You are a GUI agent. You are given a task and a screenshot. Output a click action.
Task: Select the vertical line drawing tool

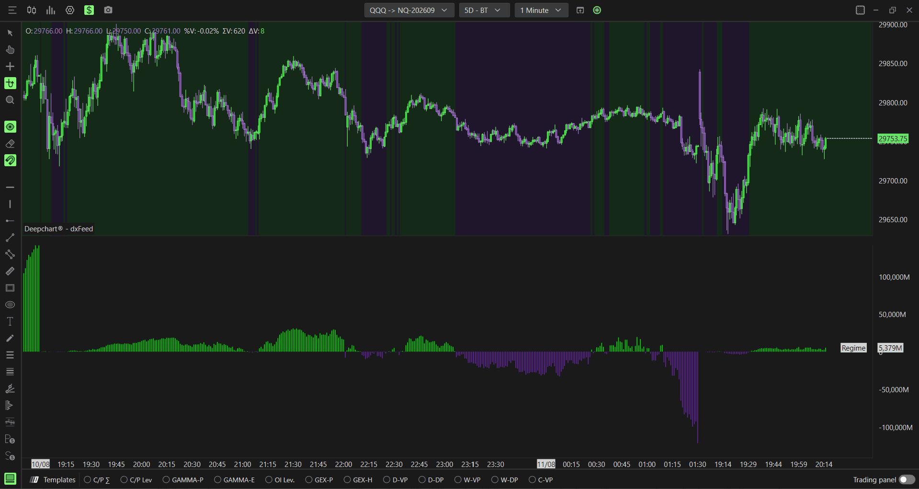pos(10,204)
